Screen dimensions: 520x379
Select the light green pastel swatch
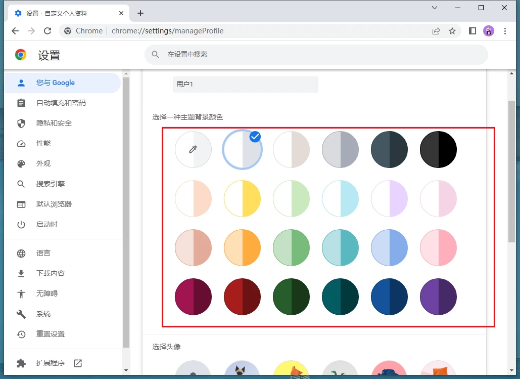coord(291,199)
